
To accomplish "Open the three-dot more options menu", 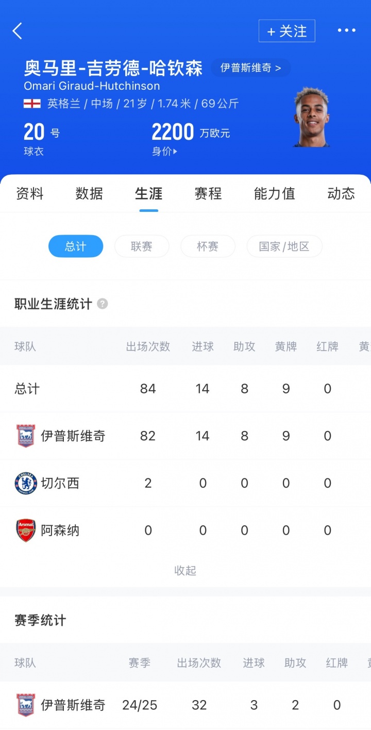I will point(346,31).
